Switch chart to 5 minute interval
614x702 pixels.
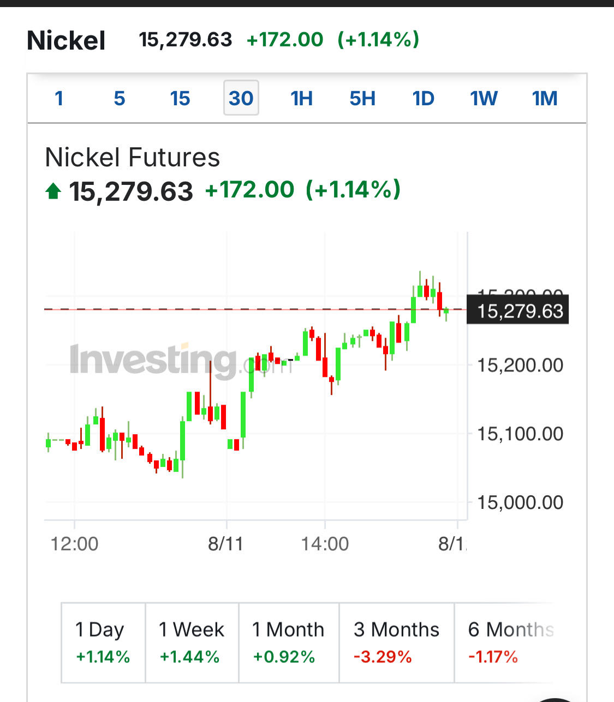[120, 98]
